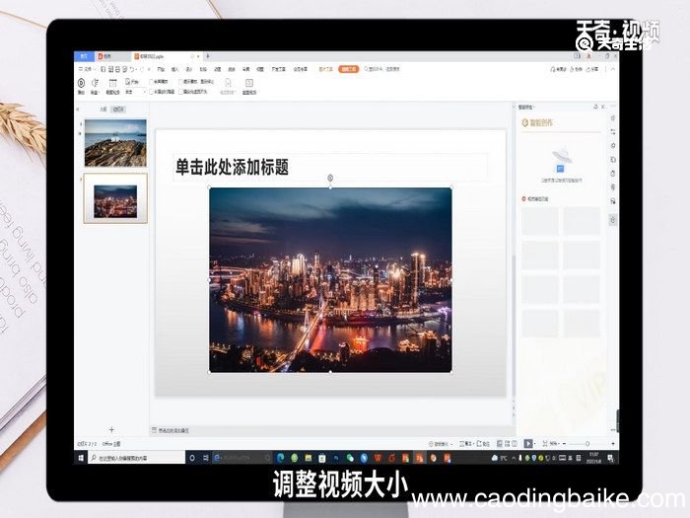The image size is (690, 518).
Task: Click the zoom in plus button
Action: click(x=613, y=444)
